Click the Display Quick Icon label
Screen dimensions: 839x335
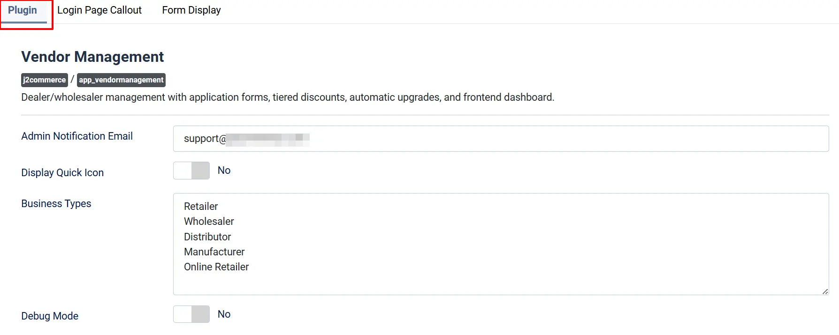[x=62, y=173]
